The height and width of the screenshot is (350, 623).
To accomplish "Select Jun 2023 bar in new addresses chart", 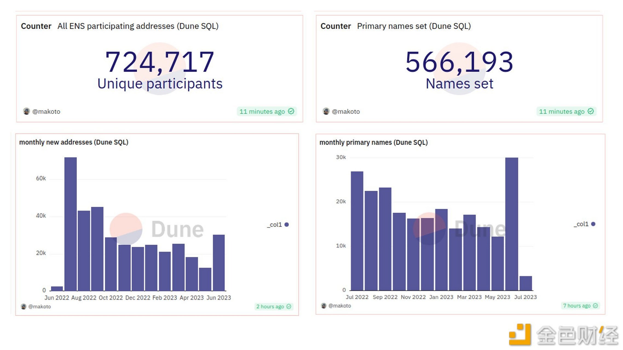I will [x=219, y=263].
